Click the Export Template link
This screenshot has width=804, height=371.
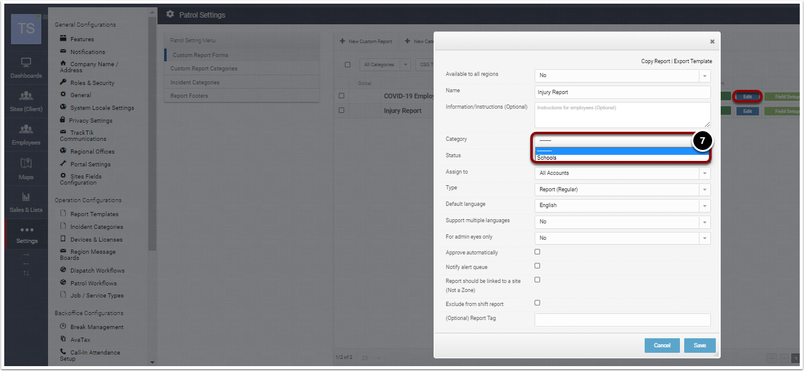coord(693,61)
